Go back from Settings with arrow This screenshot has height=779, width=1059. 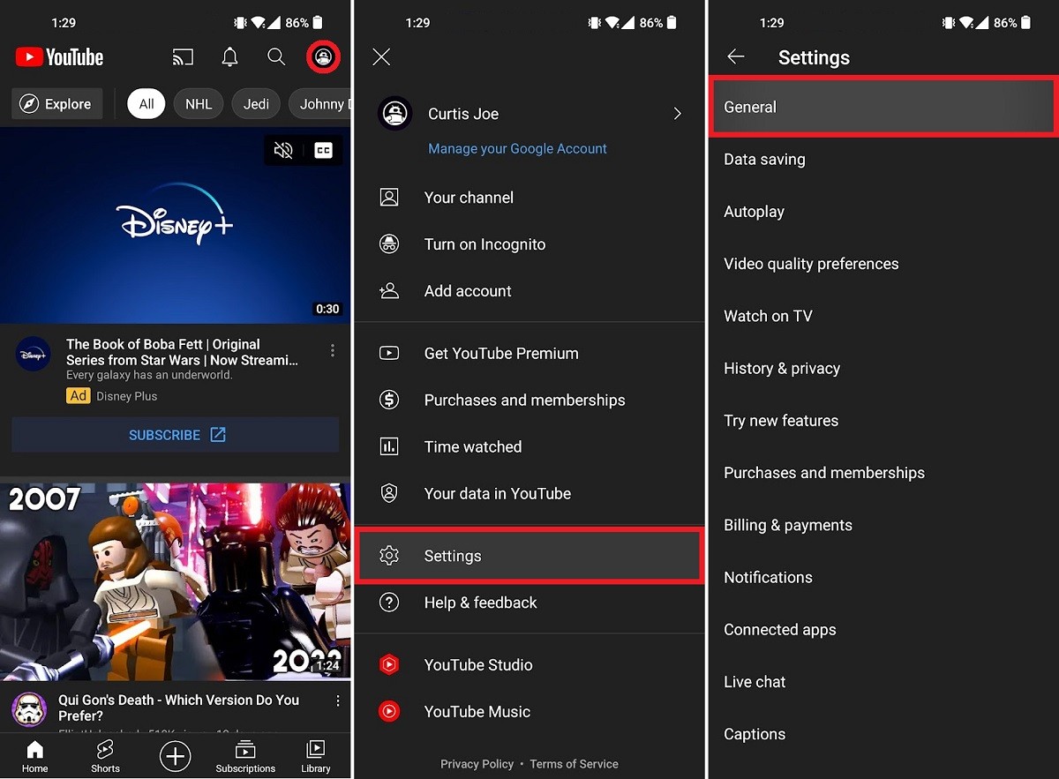736,57
